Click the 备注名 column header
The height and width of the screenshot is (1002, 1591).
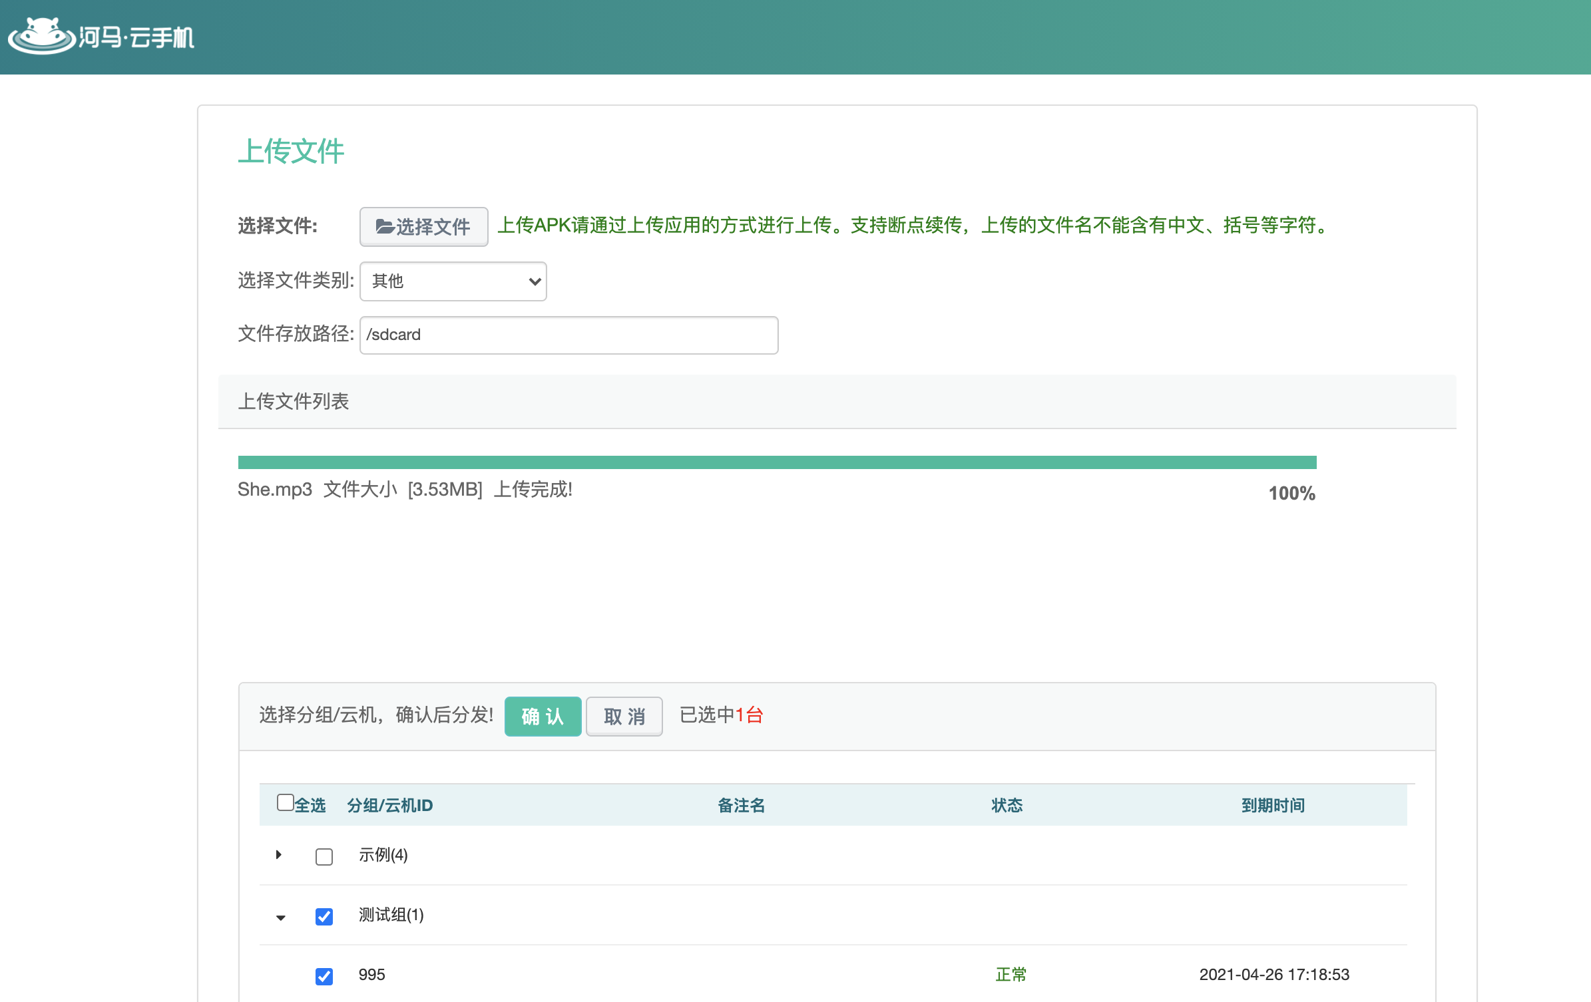point(741,805)
